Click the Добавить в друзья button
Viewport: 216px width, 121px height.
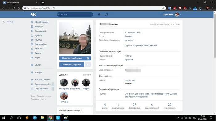point(72,64)
